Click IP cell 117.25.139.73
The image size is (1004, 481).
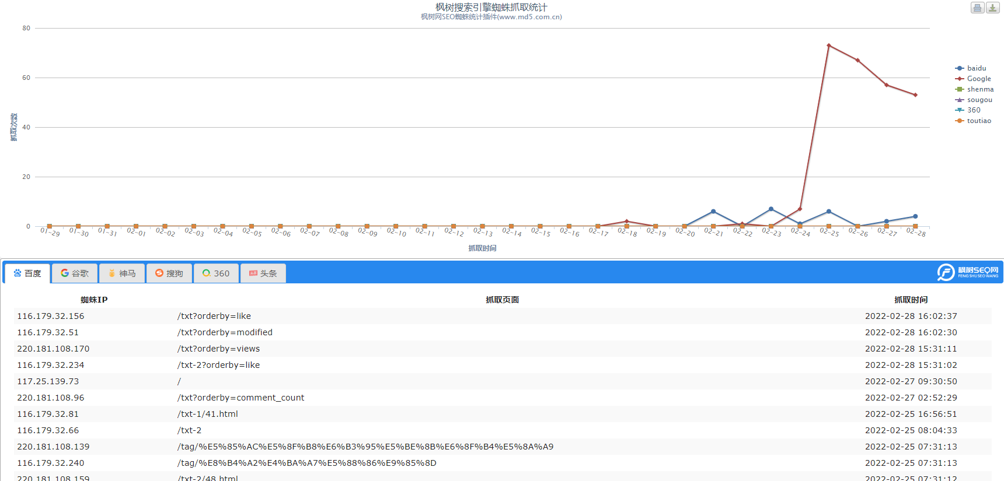pos(48,381)
